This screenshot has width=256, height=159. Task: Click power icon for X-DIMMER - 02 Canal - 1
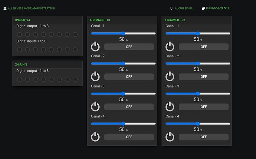point(170,47)
